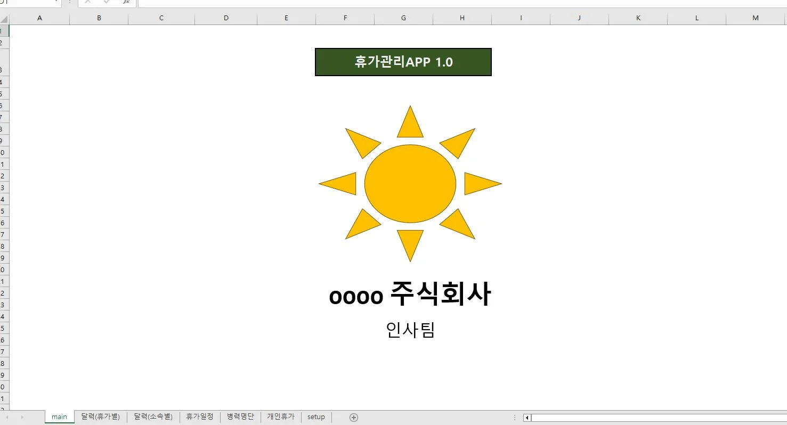This screenshot has width=787, height=425.
Task: Open the 병력명단 sheet tab
Action: click(x=240, y=417)
